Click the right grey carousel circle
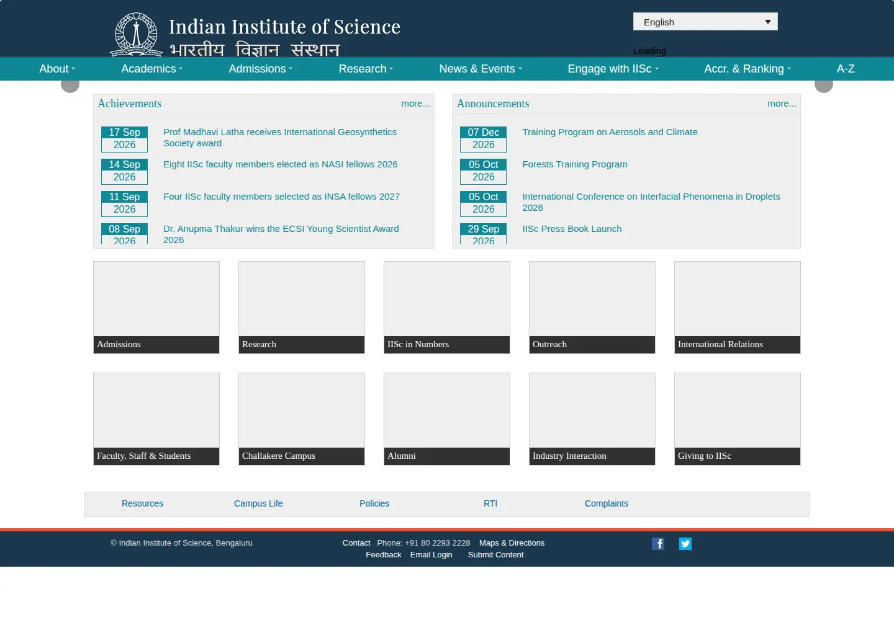 824,85
